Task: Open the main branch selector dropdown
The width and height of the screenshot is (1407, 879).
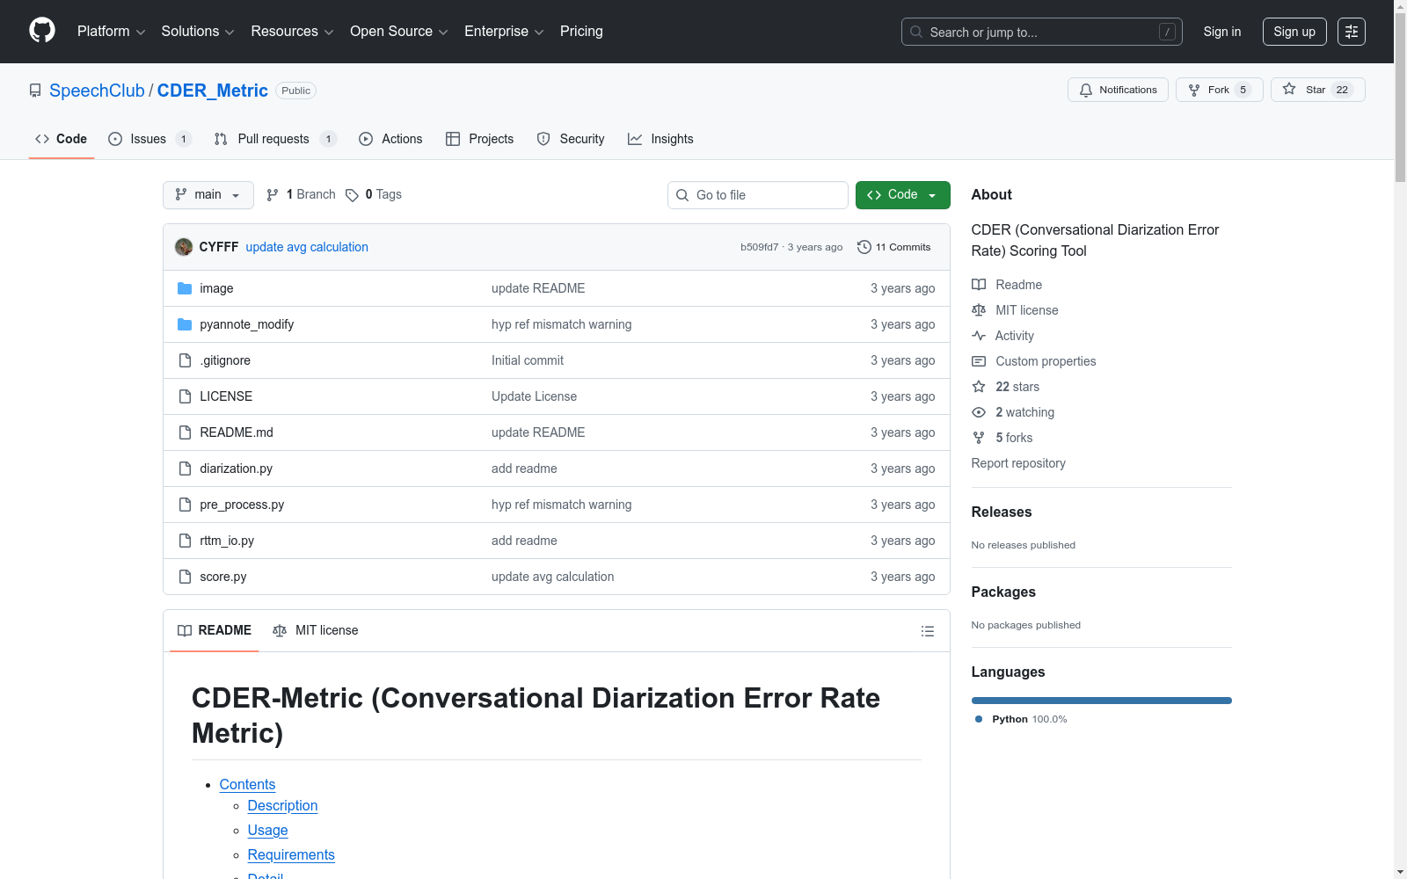Action: (x=208, y=195)
